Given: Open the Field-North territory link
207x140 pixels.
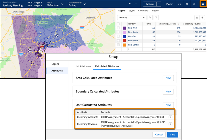Looking at the screenshot, I should click(x=133, y=41).
